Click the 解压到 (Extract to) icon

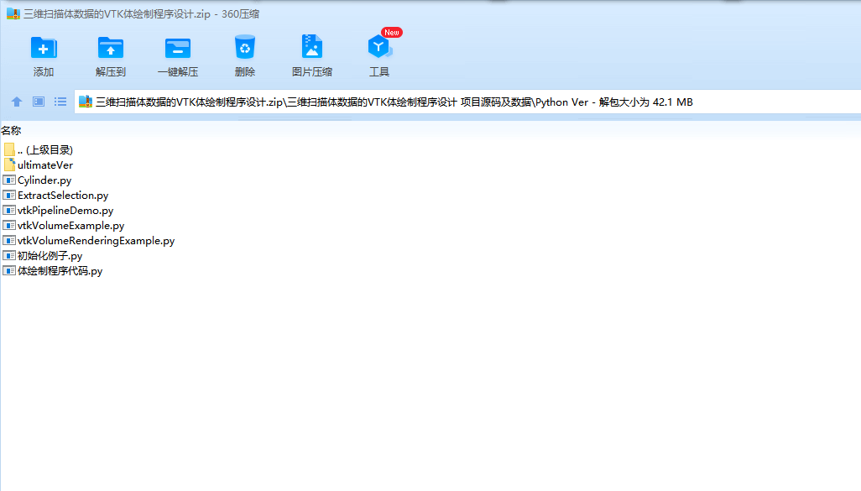click(111, 48)
